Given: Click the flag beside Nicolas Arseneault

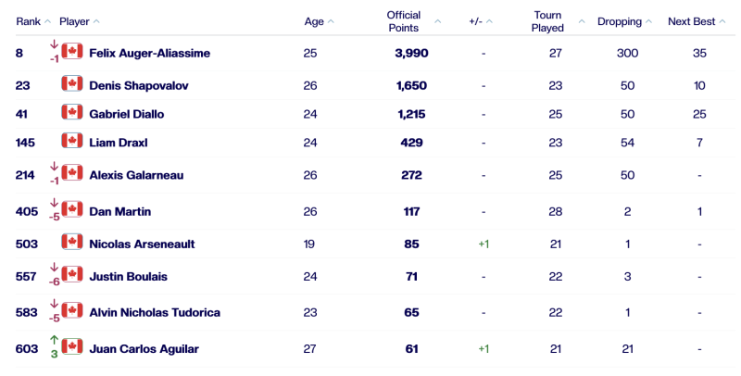Looking at the screenshot, I should click(x=72, y=243).
